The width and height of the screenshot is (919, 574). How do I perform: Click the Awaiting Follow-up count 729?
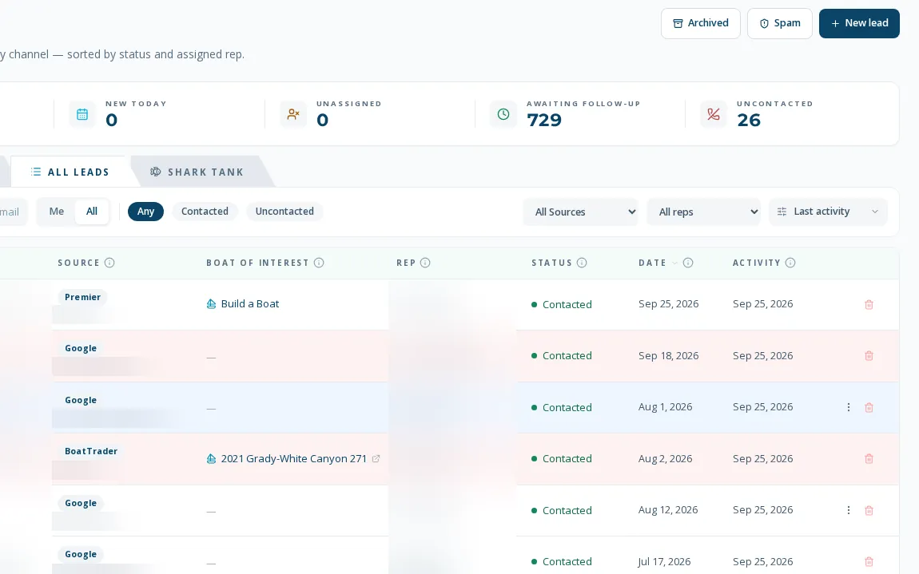tap(544, 120)
